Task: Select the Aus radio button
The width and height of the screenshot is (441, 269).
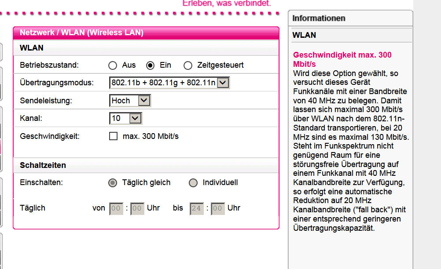Action: [x=113, y=65]
